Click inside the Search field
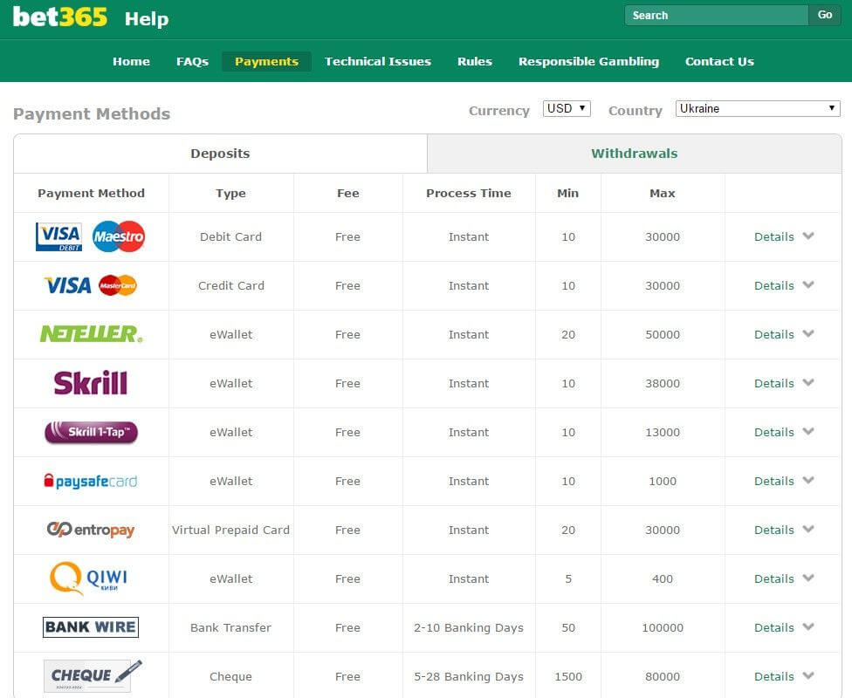 click(x=716, y=15)
